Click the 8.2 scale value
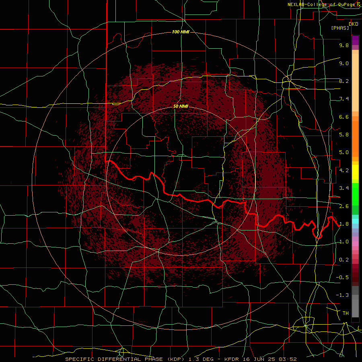 (x=344, y=81)
